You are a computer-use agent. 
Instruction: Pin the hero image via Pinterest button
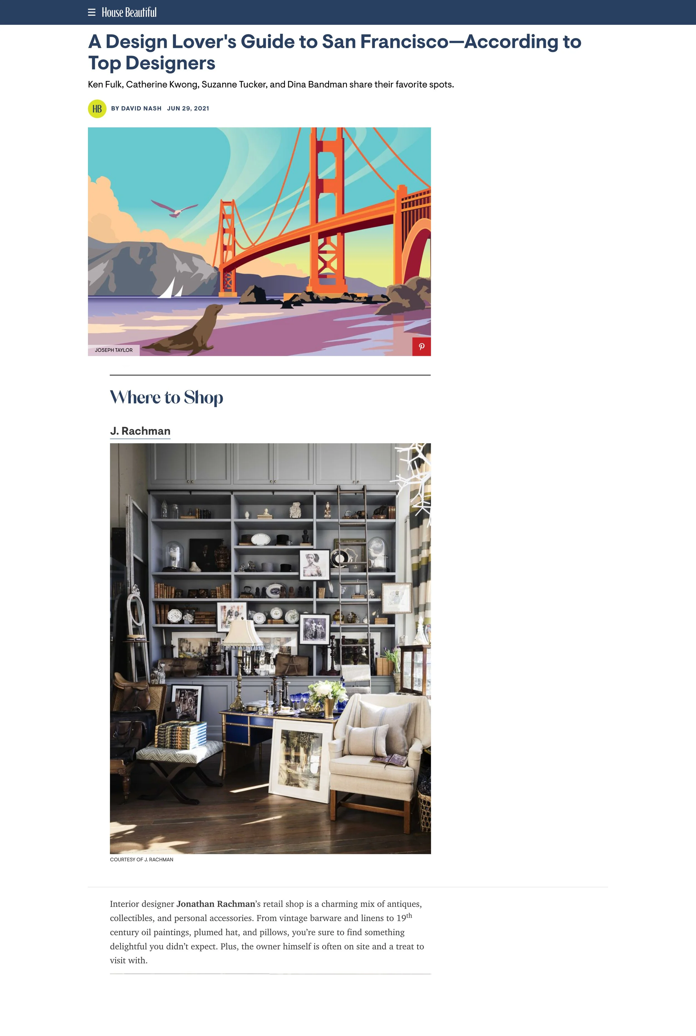pos(421,347)
